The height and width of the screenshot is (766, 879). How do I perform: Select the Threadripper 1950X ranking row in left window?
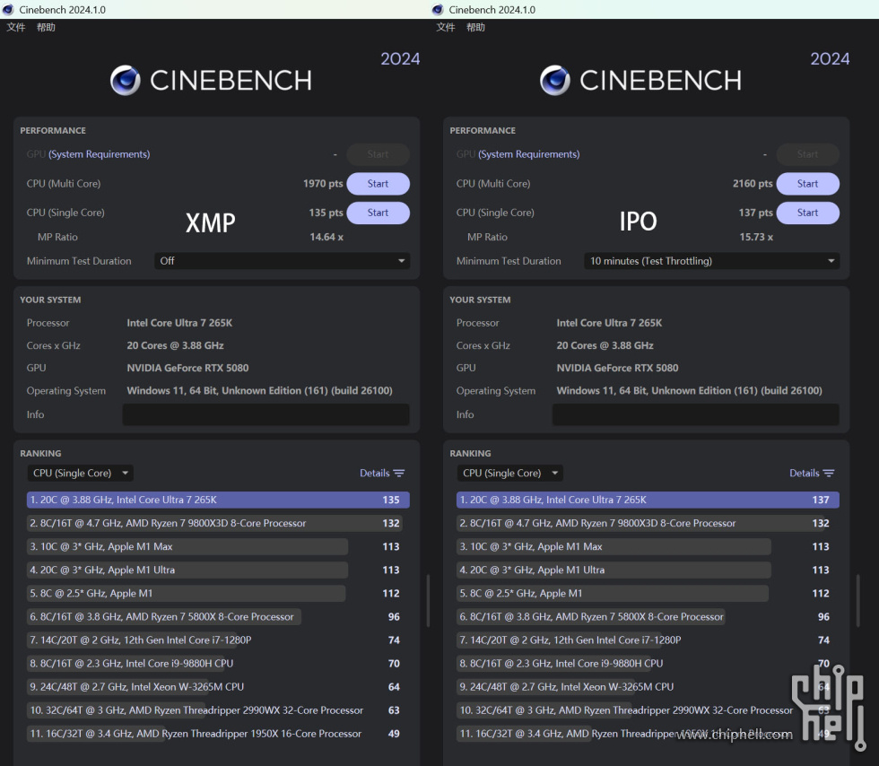point(218,734)
